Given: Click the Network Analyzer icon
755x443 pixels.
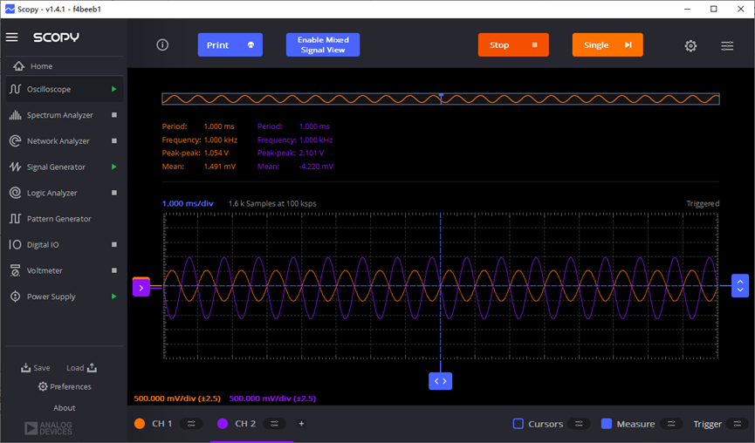Looking at the screenshot, I should pyautogui.click(x=16, y=141).
